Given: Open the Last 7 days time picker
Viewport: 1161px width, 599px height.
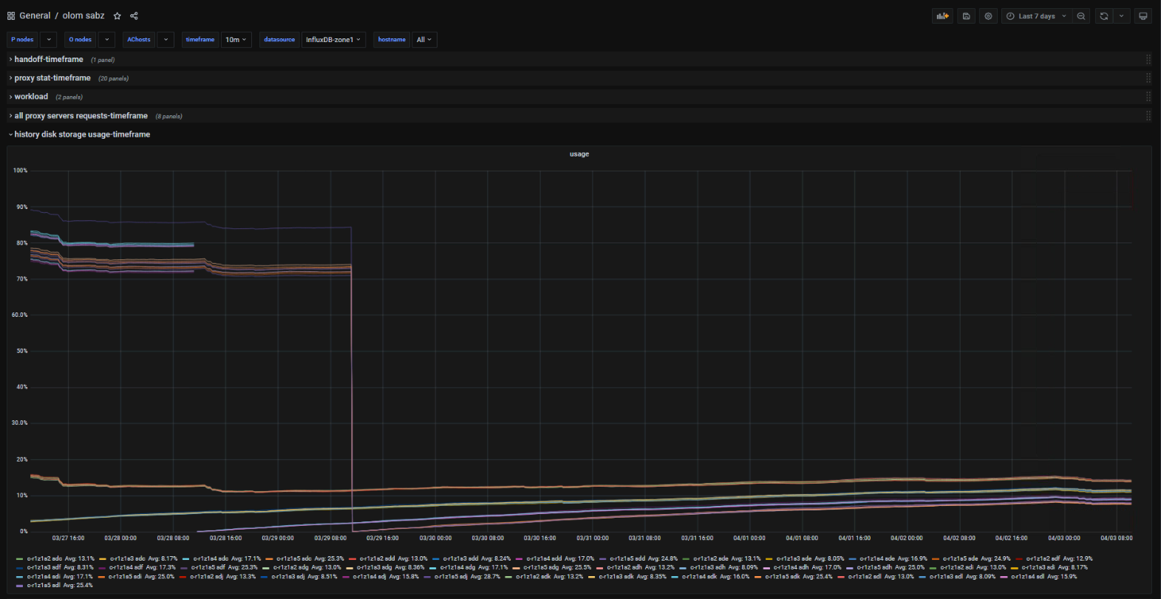Looking at the screenshot, I should click(1037, 16).
